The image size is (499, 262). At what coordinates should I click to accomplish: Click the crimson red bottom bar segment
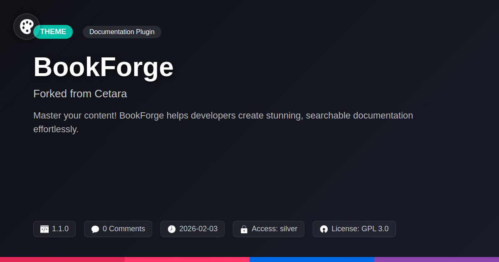(x=62, y=259)
